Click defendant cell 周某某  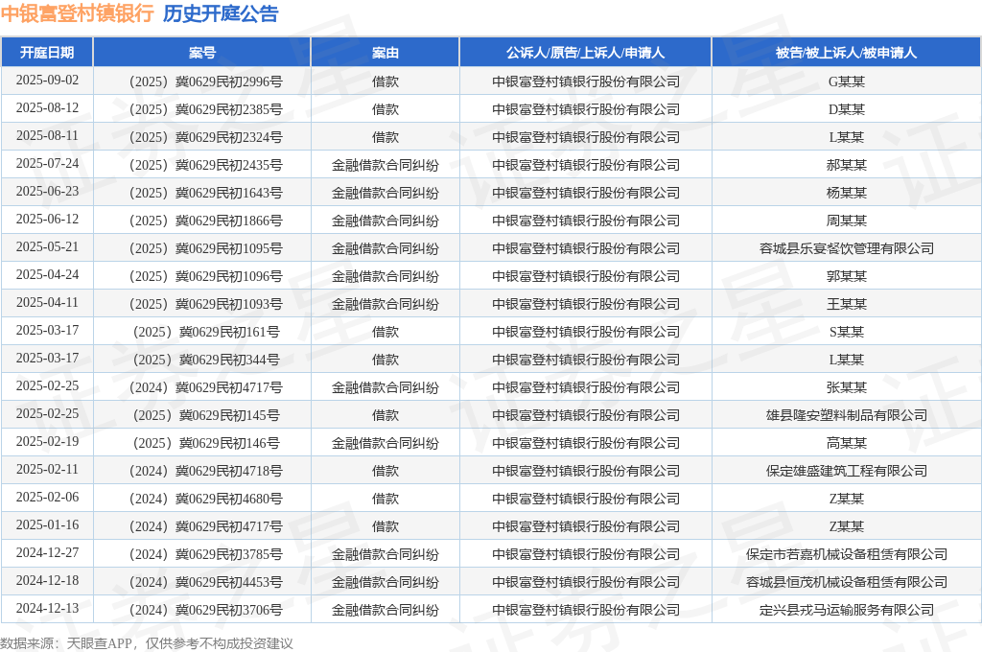(846, 221)
